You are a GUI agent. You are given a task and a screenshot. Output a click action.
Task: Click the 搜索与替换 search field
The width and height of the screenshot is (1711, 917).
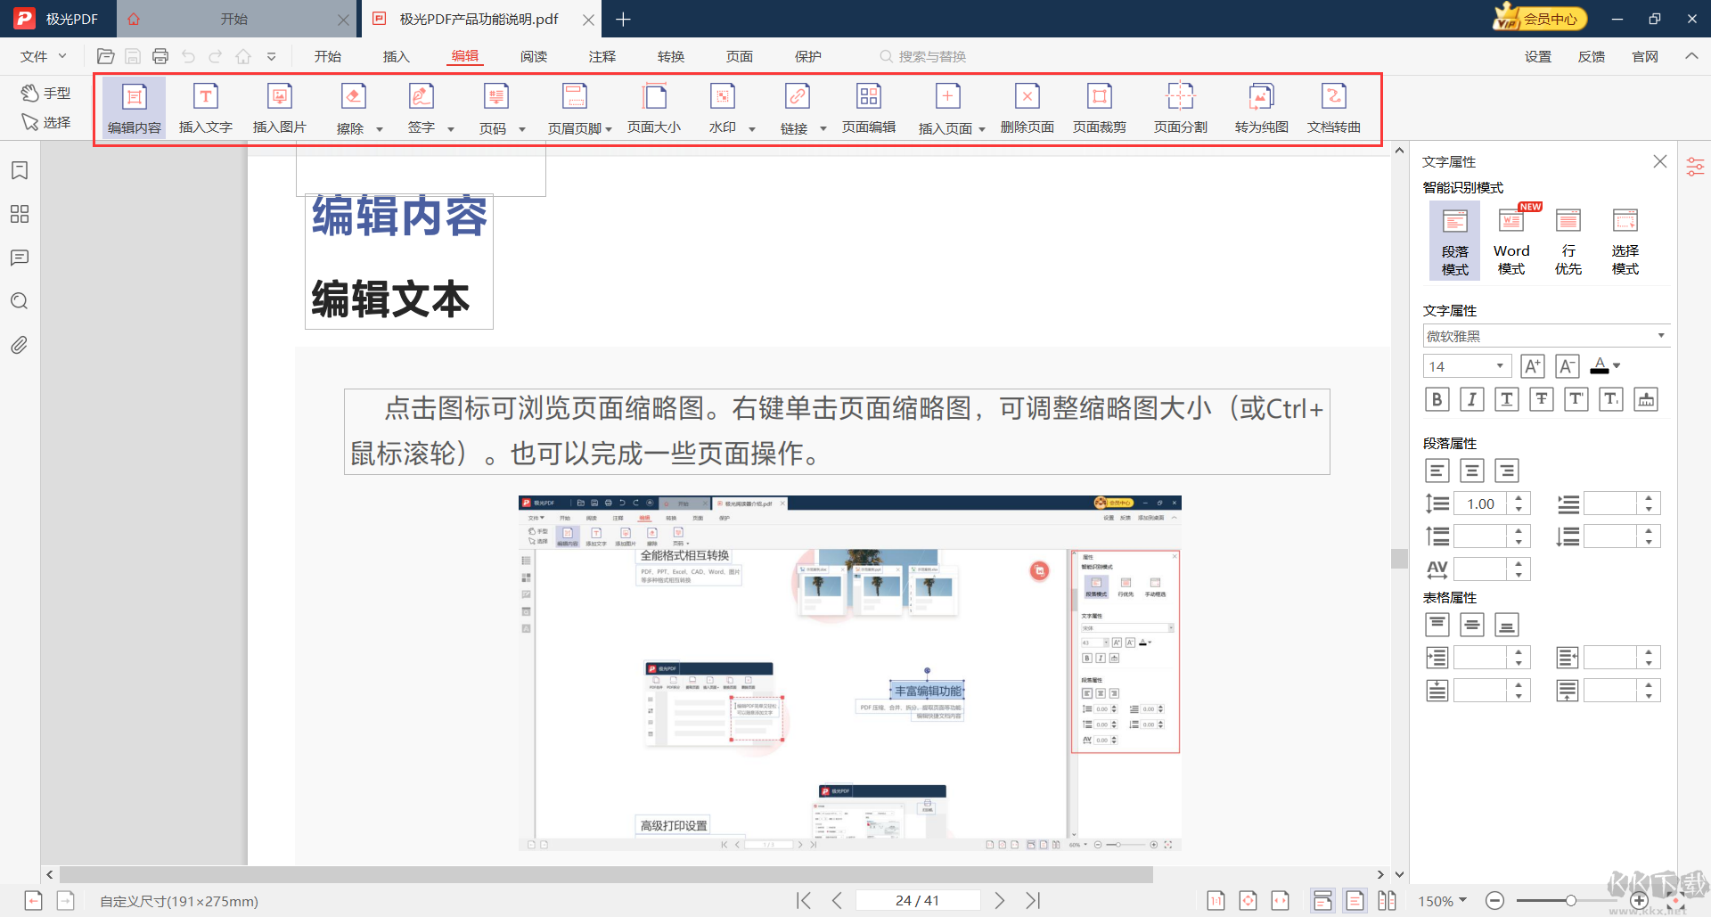tap(923, 56)
